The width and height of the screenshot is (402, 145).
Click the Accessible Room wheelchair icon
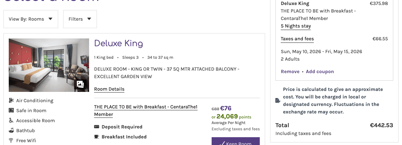[x=11, y=120]
